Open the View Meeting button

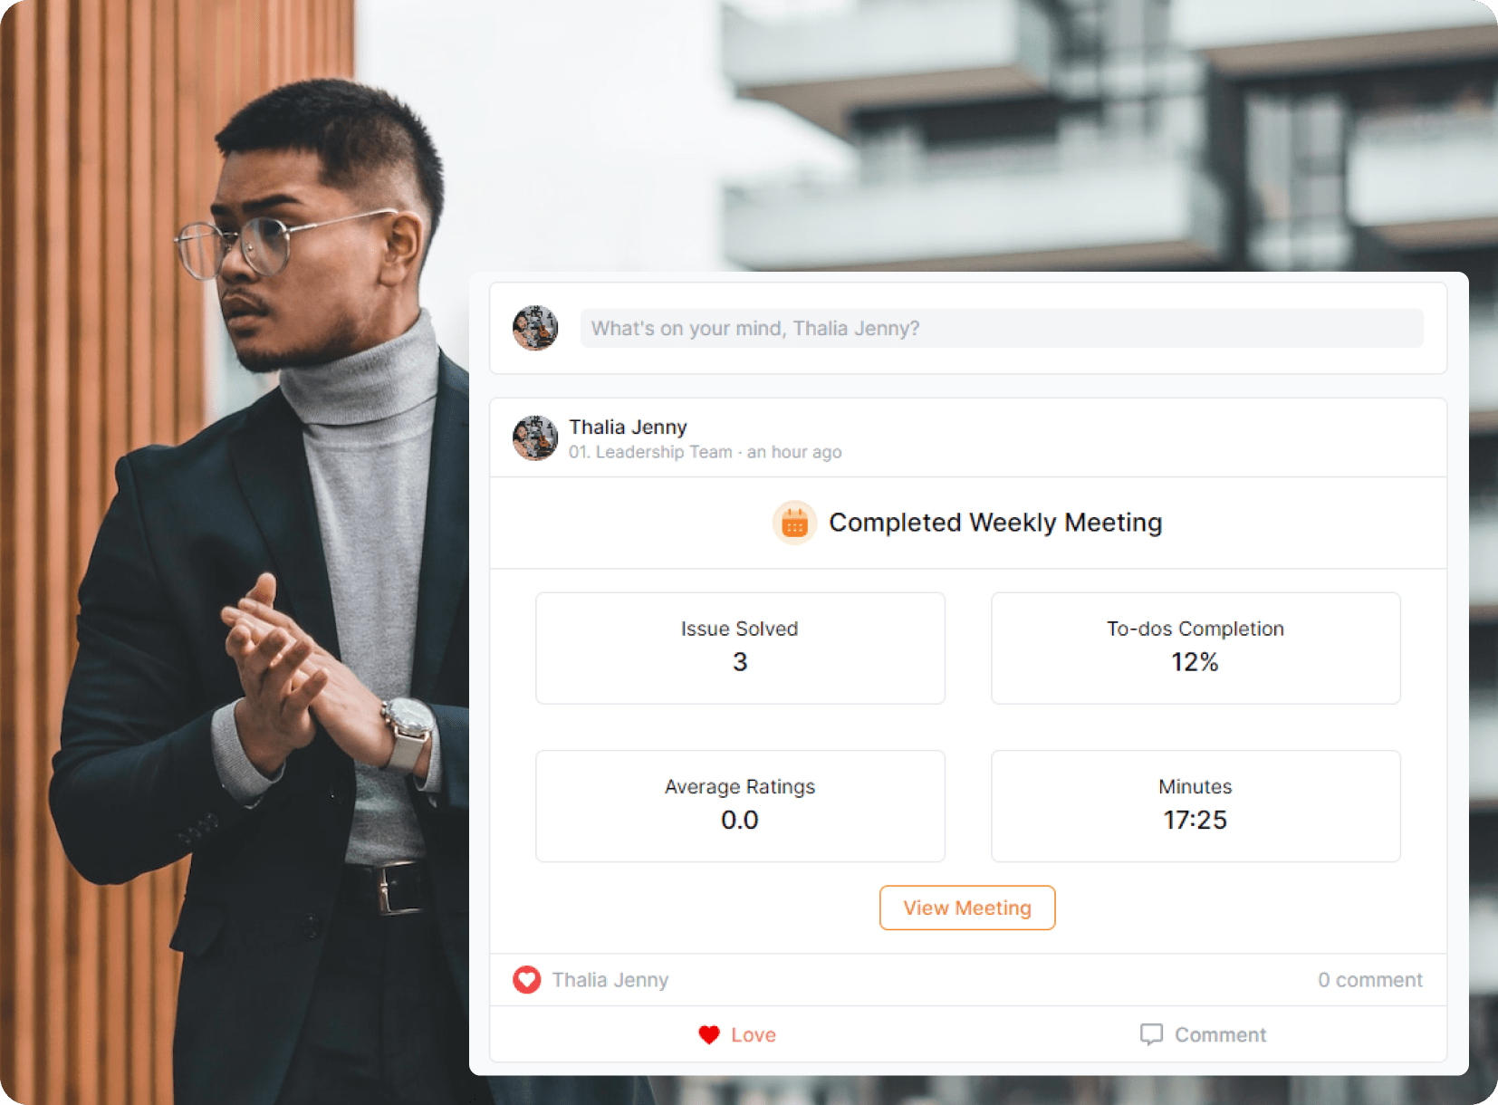(x=967, y=908)
